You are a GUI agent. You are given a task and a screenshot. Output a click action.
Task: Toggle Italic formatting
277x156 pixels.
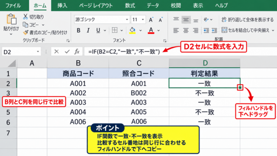pos(88,30)
